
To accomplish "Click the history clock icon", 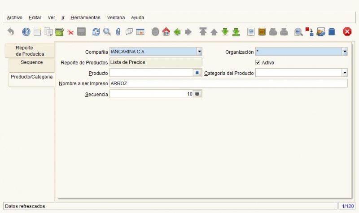I will click(155, 31).
